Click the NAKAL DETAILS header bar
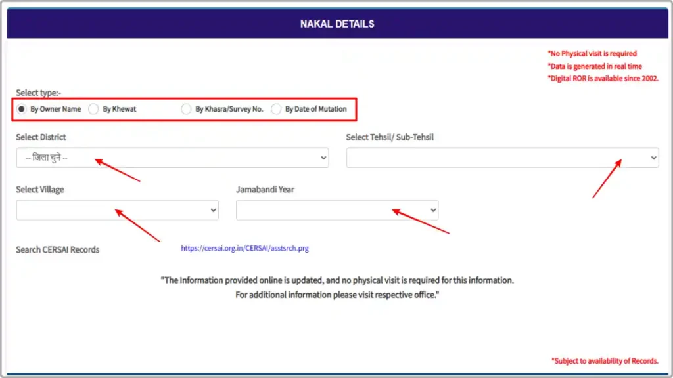The image size is (673, 378). [x=336, y=24]
